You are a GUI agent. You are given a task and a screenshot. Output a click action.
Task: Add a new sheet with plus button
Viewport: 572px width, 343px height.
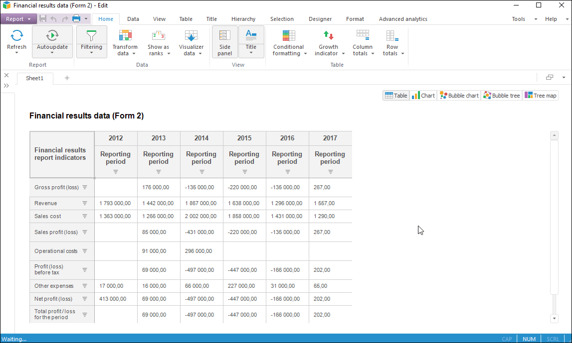point(67,78)
